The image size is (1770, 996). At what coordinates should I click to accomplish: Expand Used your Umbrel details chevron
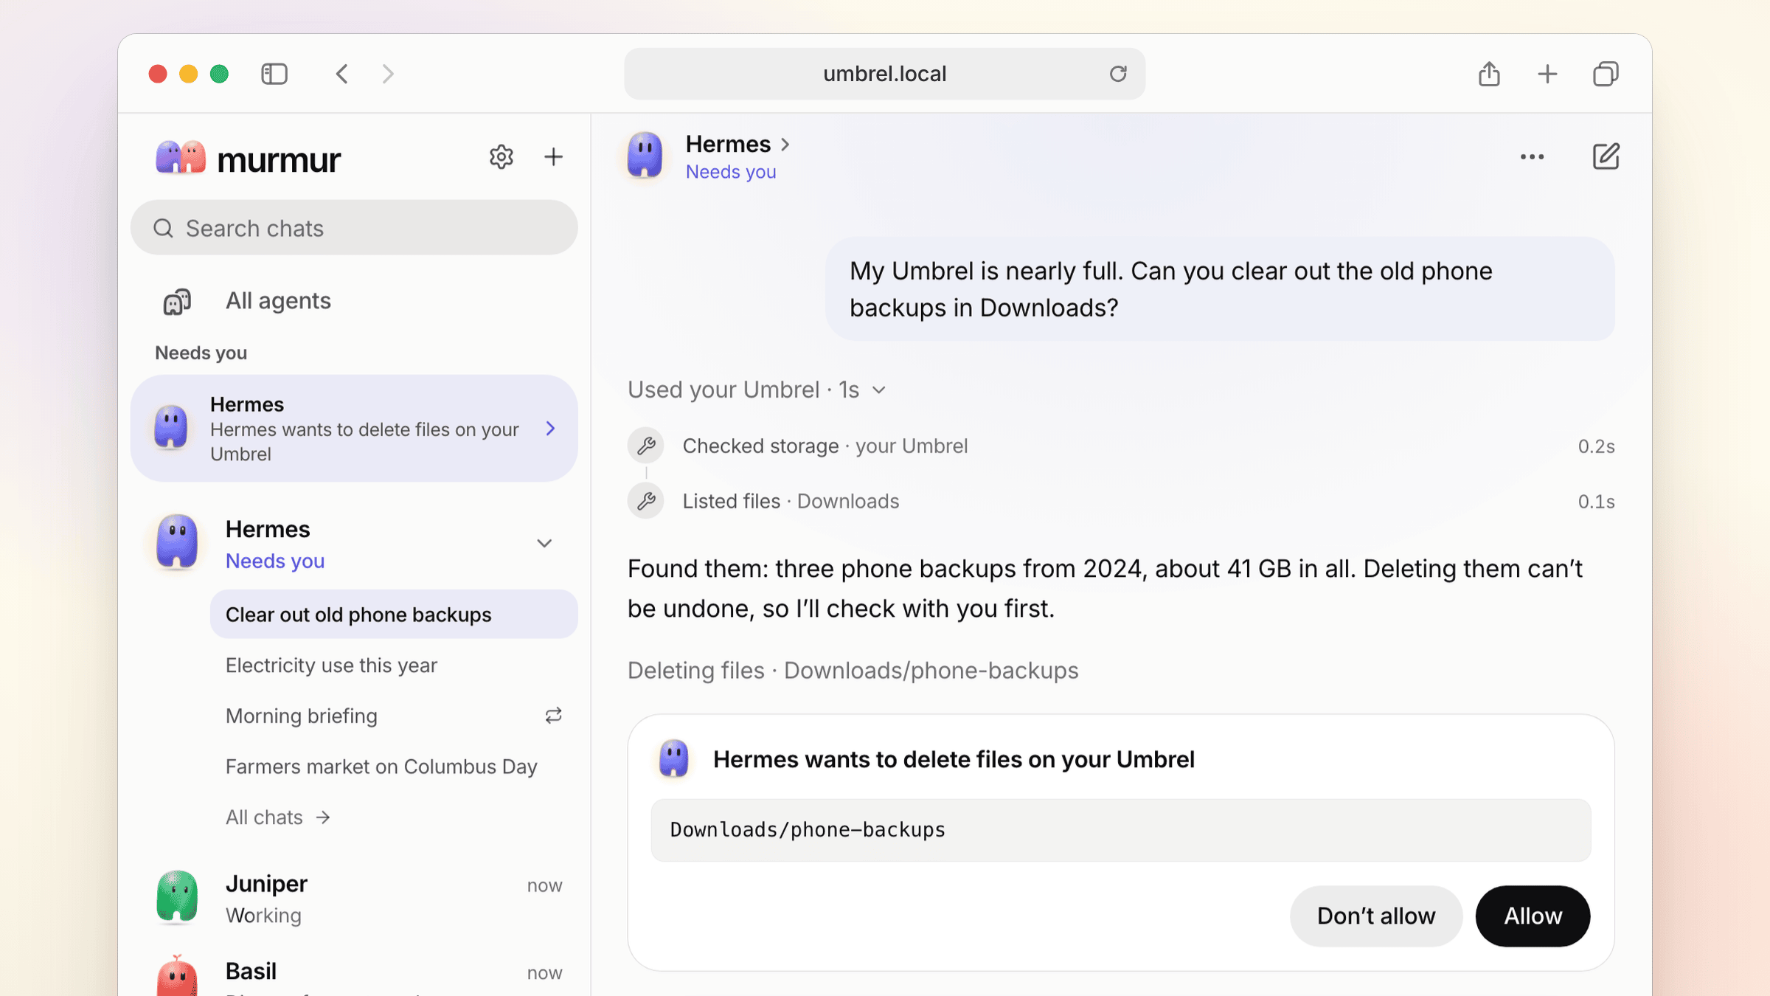[878, 390]
